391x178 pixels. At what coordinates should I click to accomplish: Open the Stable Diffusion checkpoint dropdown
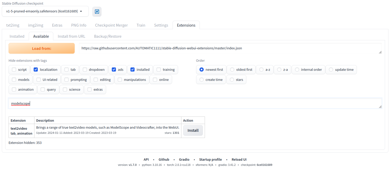[45, 11]
